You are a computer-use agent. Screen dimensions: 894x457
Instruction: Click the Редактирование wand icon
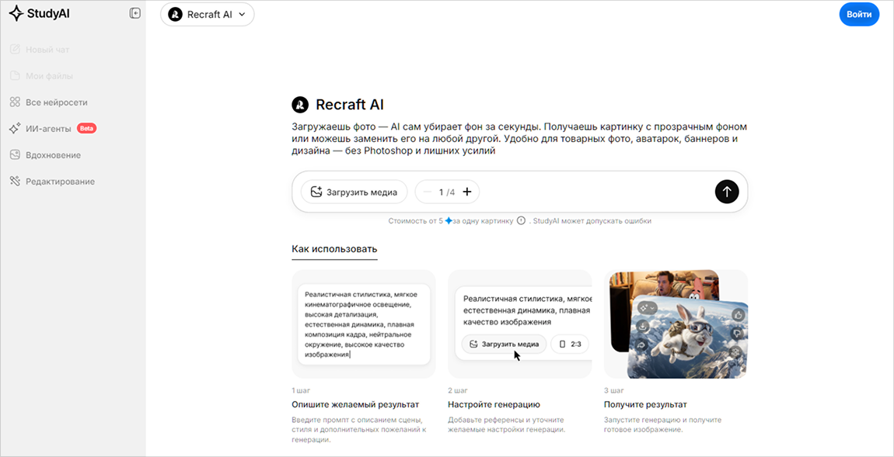[x=16, y=181]
